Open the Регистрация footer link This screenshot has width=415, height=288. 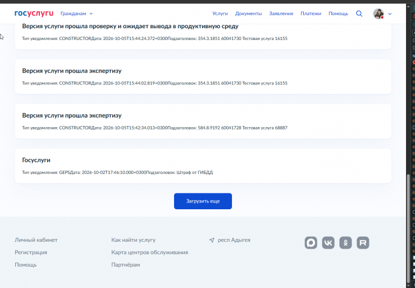click(31, 253)
